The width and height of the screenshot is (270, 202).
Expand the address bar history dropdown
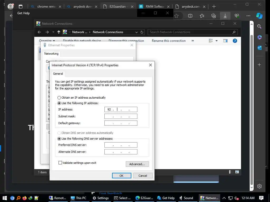pos(136,32)
